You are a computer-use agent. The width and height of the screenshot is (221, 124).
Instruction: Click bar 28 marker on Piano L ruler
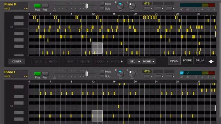[177, 82]
